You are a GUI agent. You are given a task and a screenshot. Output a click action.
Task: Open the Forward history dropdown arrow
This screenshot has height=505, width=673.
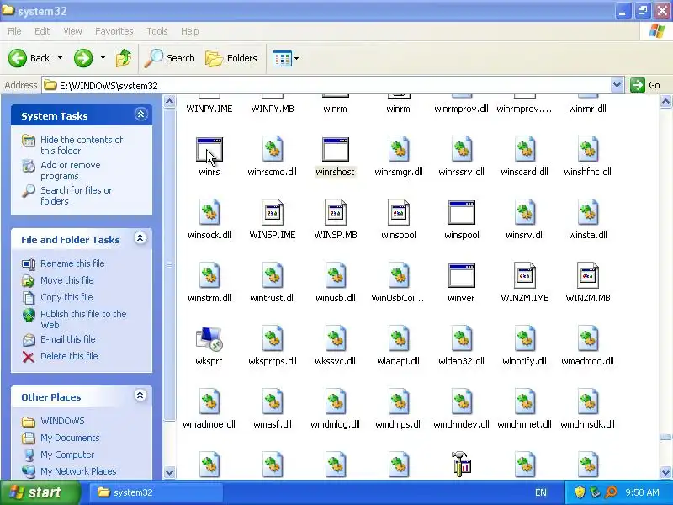[x=103, y=58]
